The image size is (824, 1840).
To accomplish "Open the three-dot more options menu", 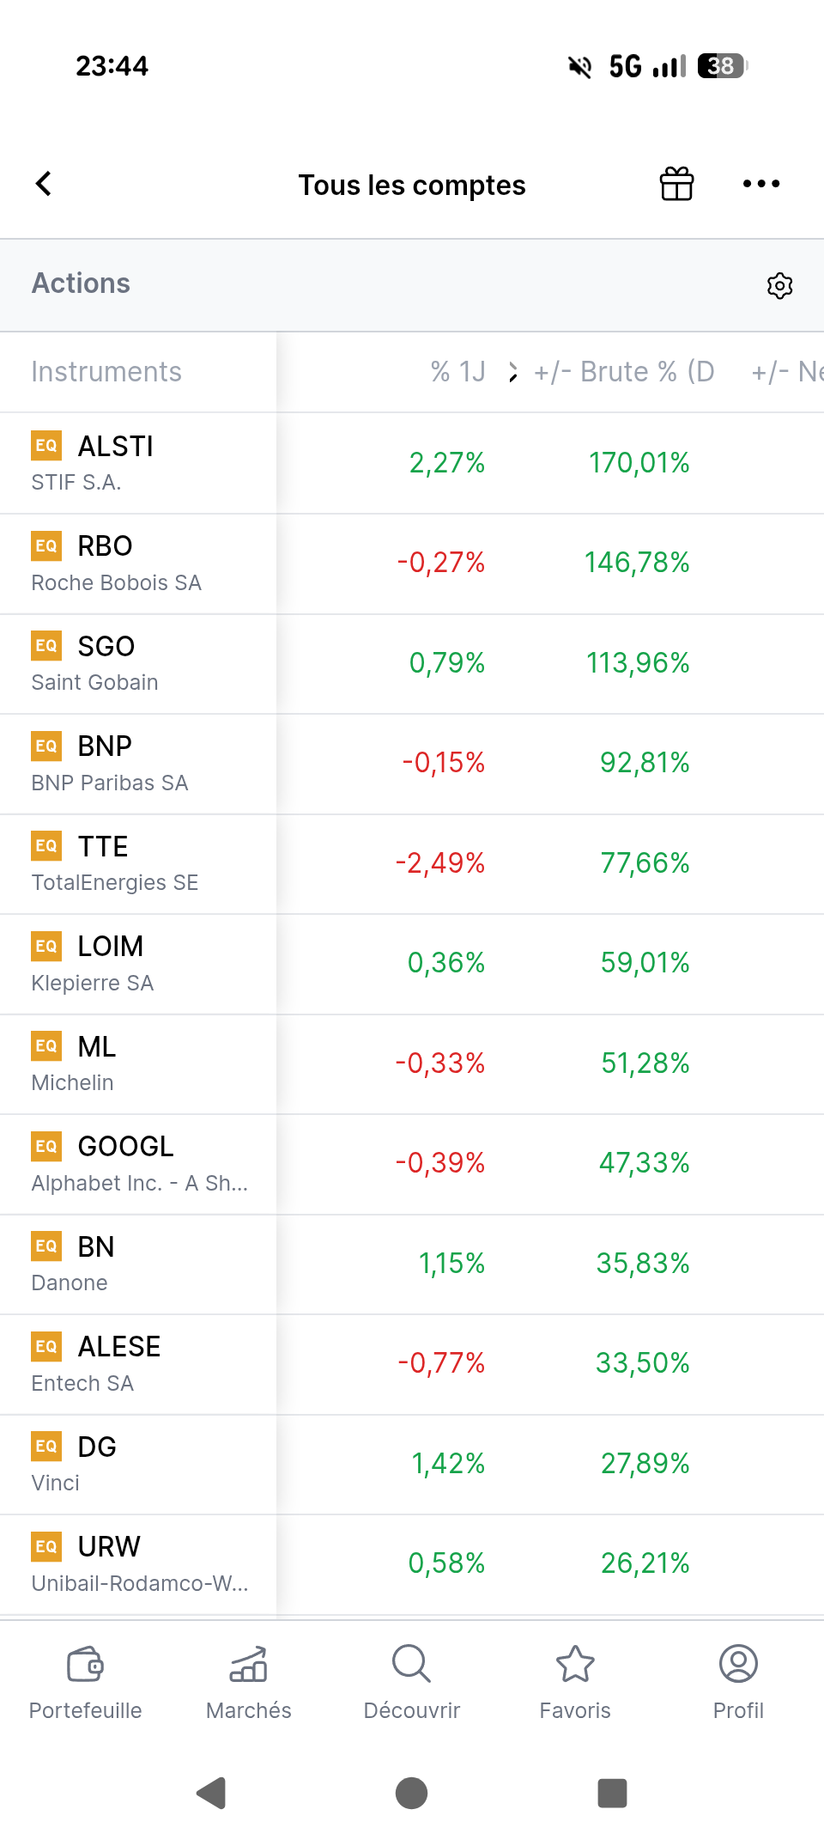I will pos(760,184).
